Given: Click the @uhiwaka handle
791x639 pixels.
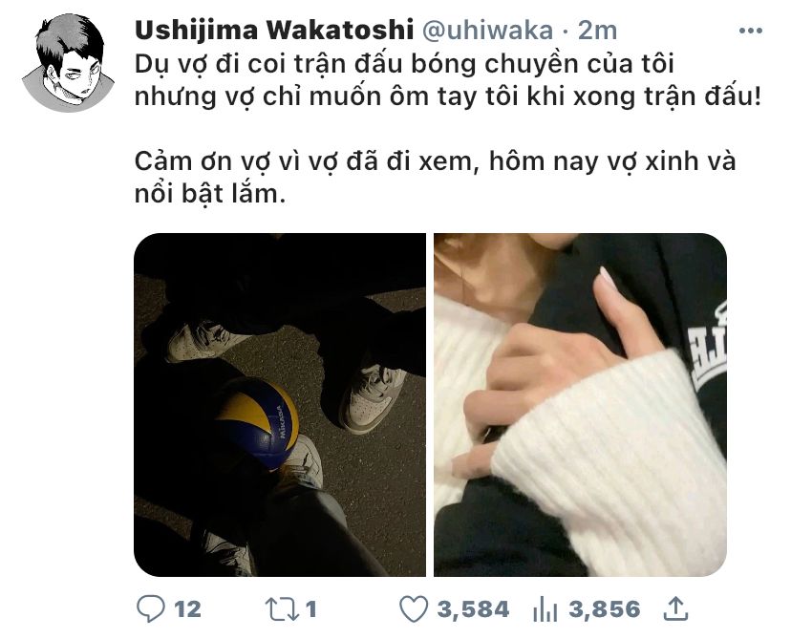Looking at the screenshot, I should [x=487, y=31].
